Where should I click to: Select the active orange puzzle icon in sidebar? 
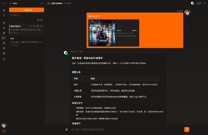[x=4, y=38]
